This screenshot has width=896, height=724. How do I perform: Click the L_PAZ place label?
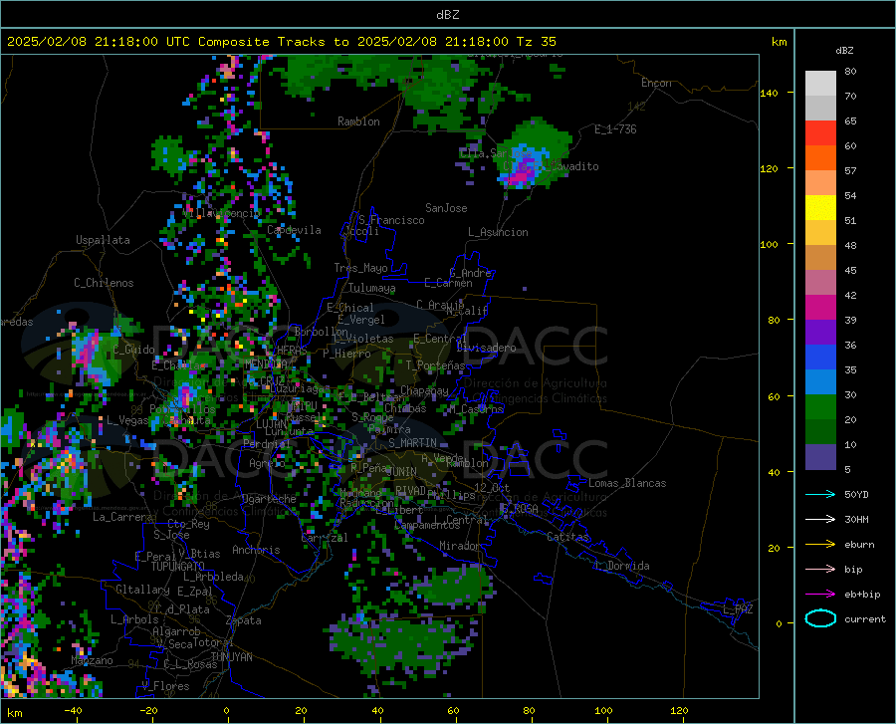738,609
